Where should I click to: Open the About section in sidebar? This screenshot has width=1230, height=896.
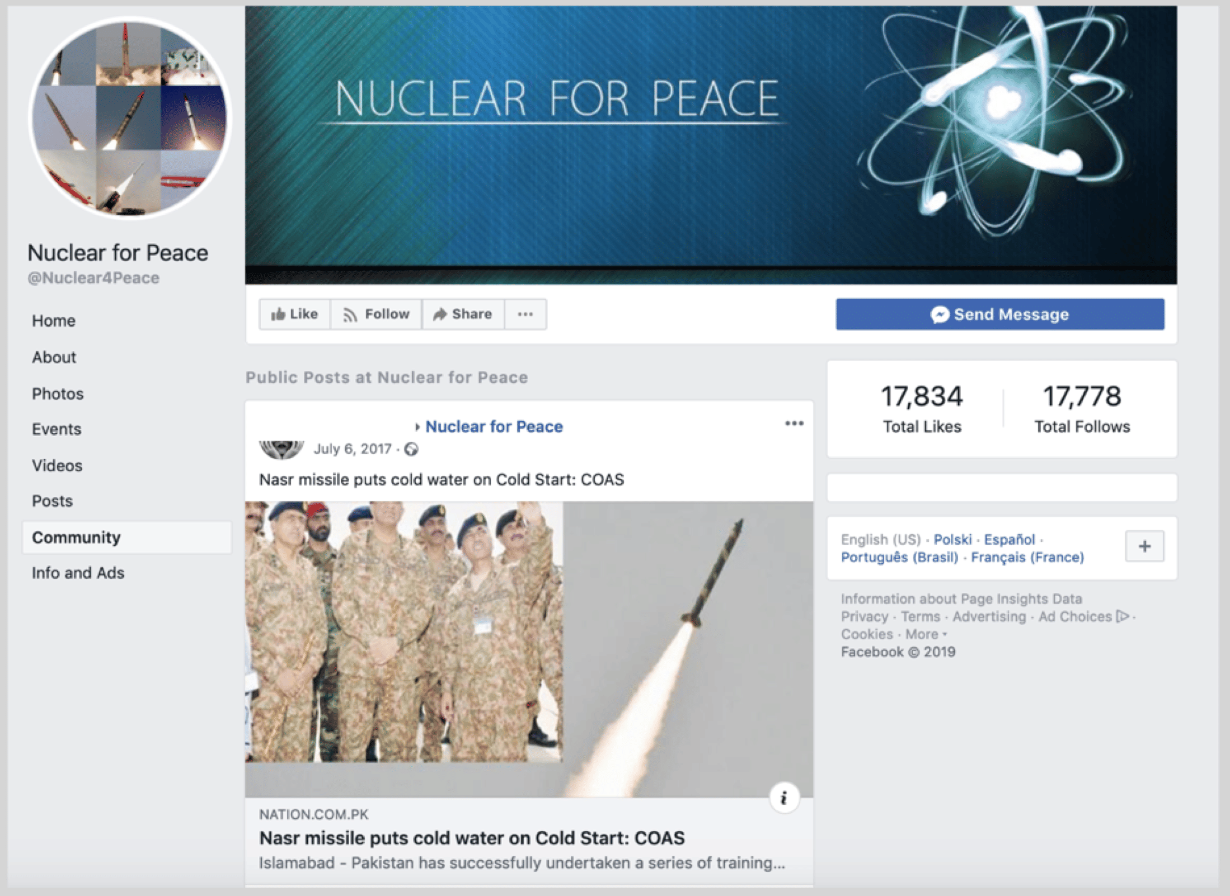54,357
